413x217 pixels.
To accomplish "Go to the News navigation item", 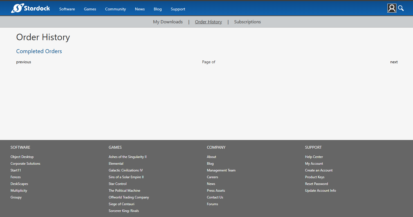I will tap(140, 9).
